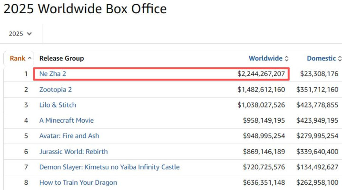Click the Release Group column header
This screenshot has width=342, height=190.
[x=61, y=58]
